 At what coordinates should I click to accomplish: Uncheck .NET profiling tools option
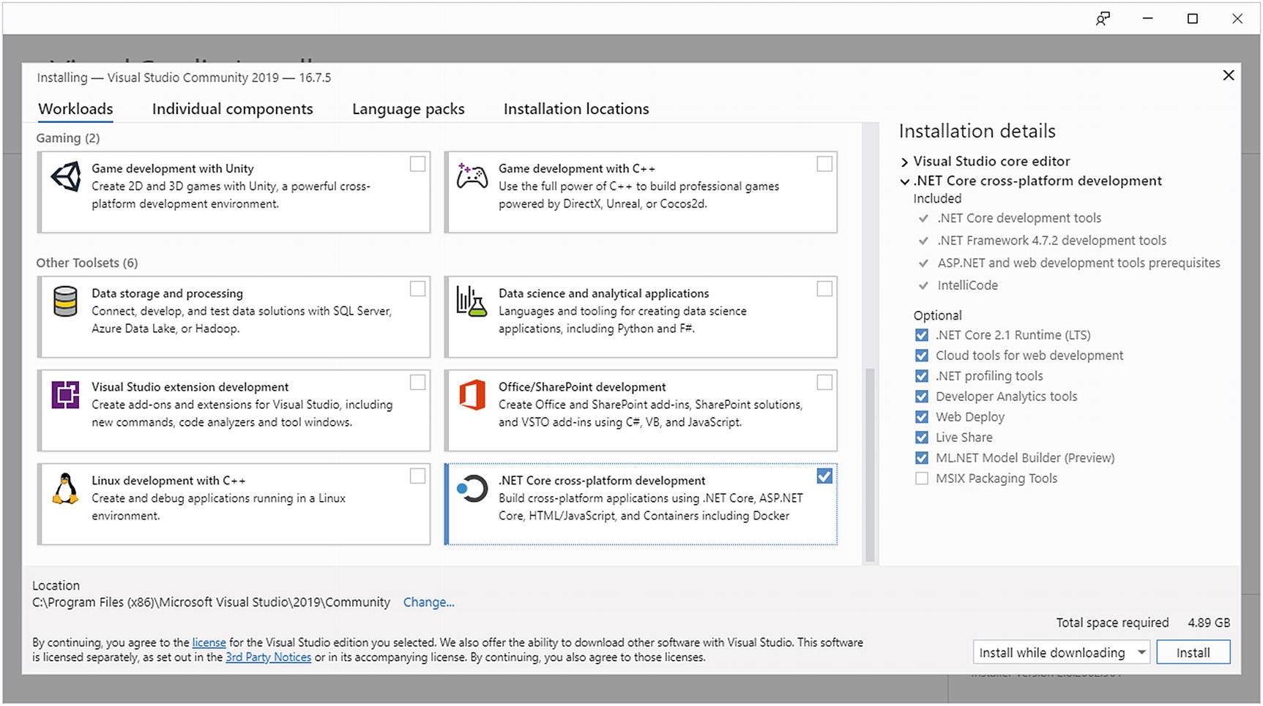pos(922,376)
